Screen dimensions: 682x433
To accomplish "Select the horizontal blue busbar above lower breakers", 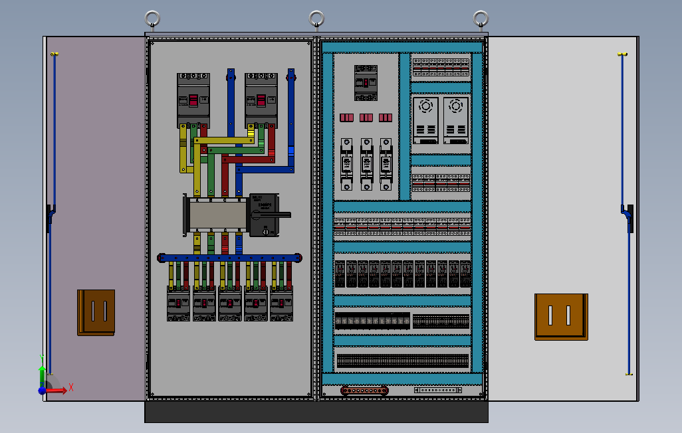I will [x=229, y=258].
